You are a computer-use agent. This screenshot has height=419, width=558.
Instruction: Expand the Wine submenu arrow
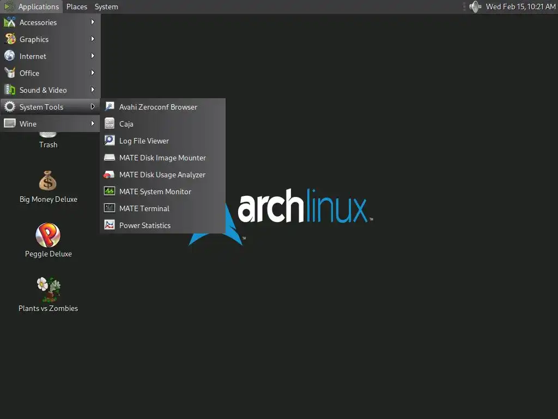[x=93, y=123]
